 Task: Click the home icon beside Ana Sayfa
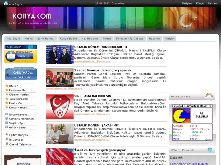click(6, 3)
